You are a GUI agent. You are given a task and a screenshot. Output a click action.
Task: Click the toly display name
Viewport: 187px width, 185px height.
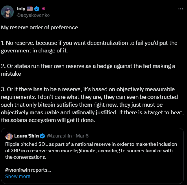21,9
